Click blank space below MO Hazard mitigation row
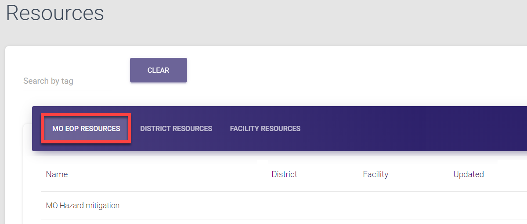The height and width of the screenshot is (224, 527). click(x=263, y=222)
